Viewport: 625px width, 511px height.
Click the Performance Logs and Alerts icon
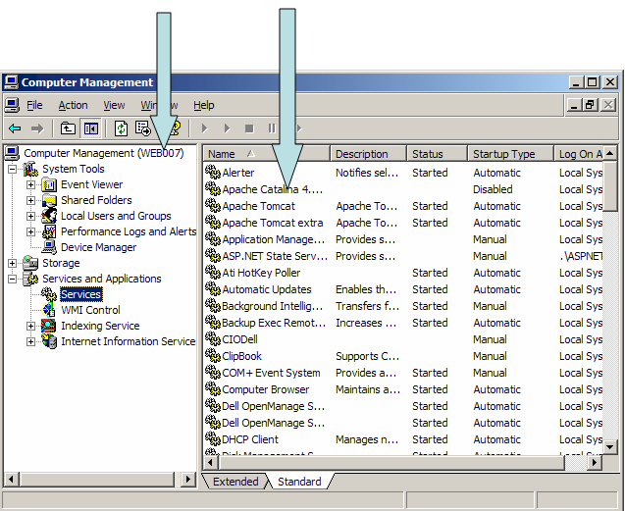coord(49,231)
